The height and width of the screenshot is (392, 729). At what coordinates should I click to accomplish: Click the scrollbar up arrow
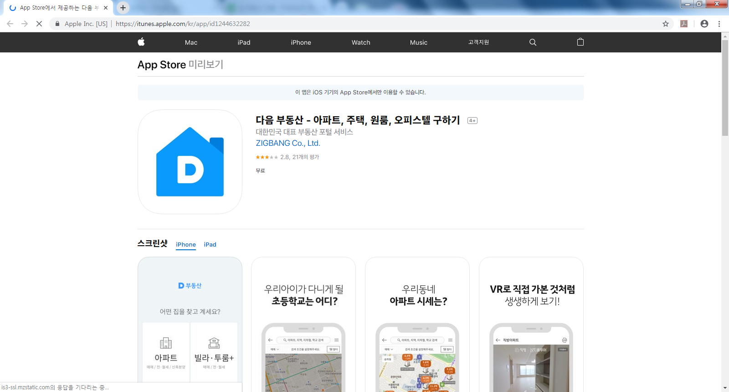pos(725,36)
